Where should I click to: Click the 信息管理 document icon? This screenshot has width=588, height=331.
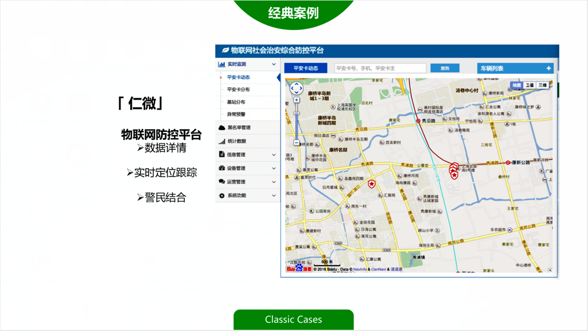point(221,154)
